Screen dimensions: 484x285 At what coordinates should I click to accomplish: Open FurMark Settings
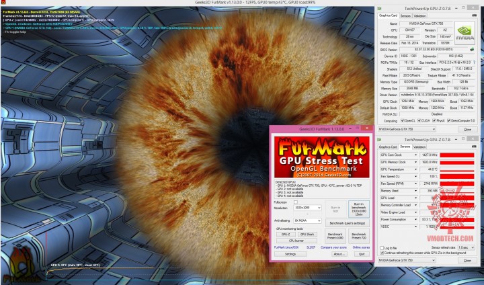pyautogui.click(x=290, y=254)
